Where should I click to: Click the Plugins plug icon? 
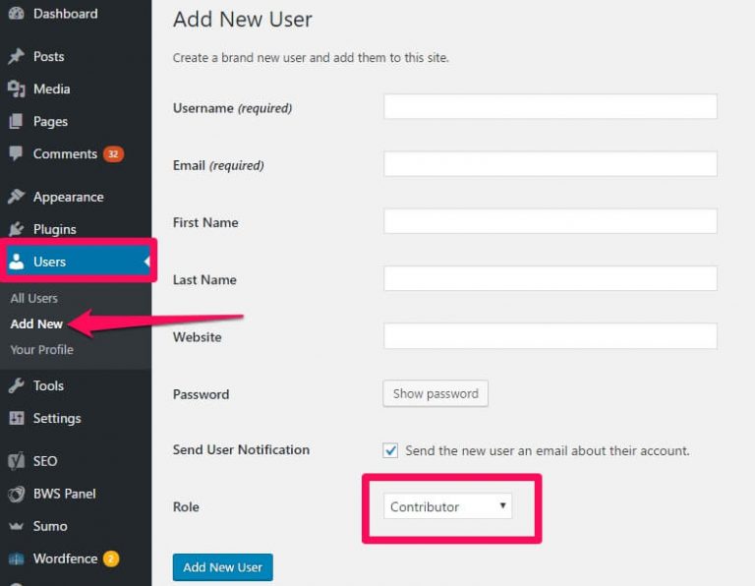tap(16, 229)
